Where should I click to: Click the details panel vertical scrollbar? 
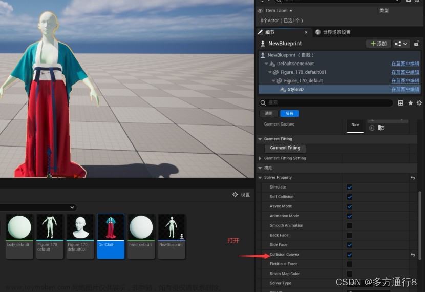pos(420,225)
